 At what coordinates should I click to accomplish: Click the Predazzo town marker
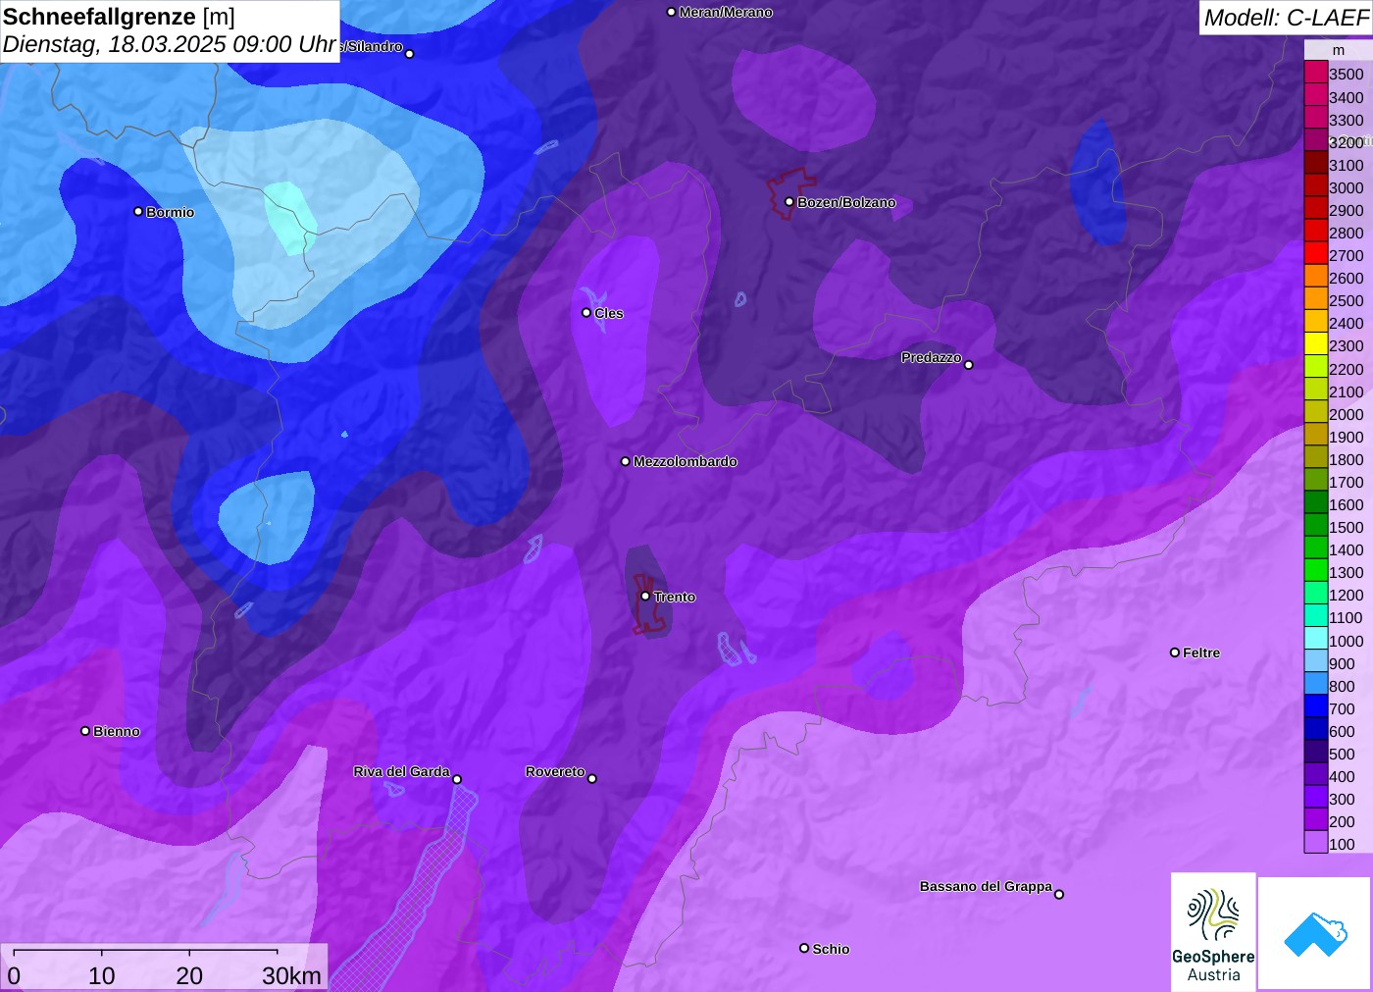tap(969, 365)
